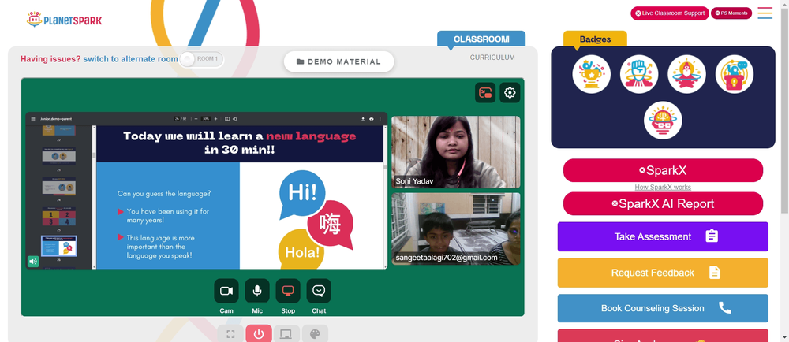
Task: Launch SparkX button
Action: coord(663,170)
